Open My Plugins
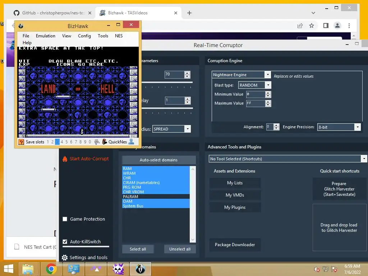Viewport: 368px width, 276px height. coord(235,207)
